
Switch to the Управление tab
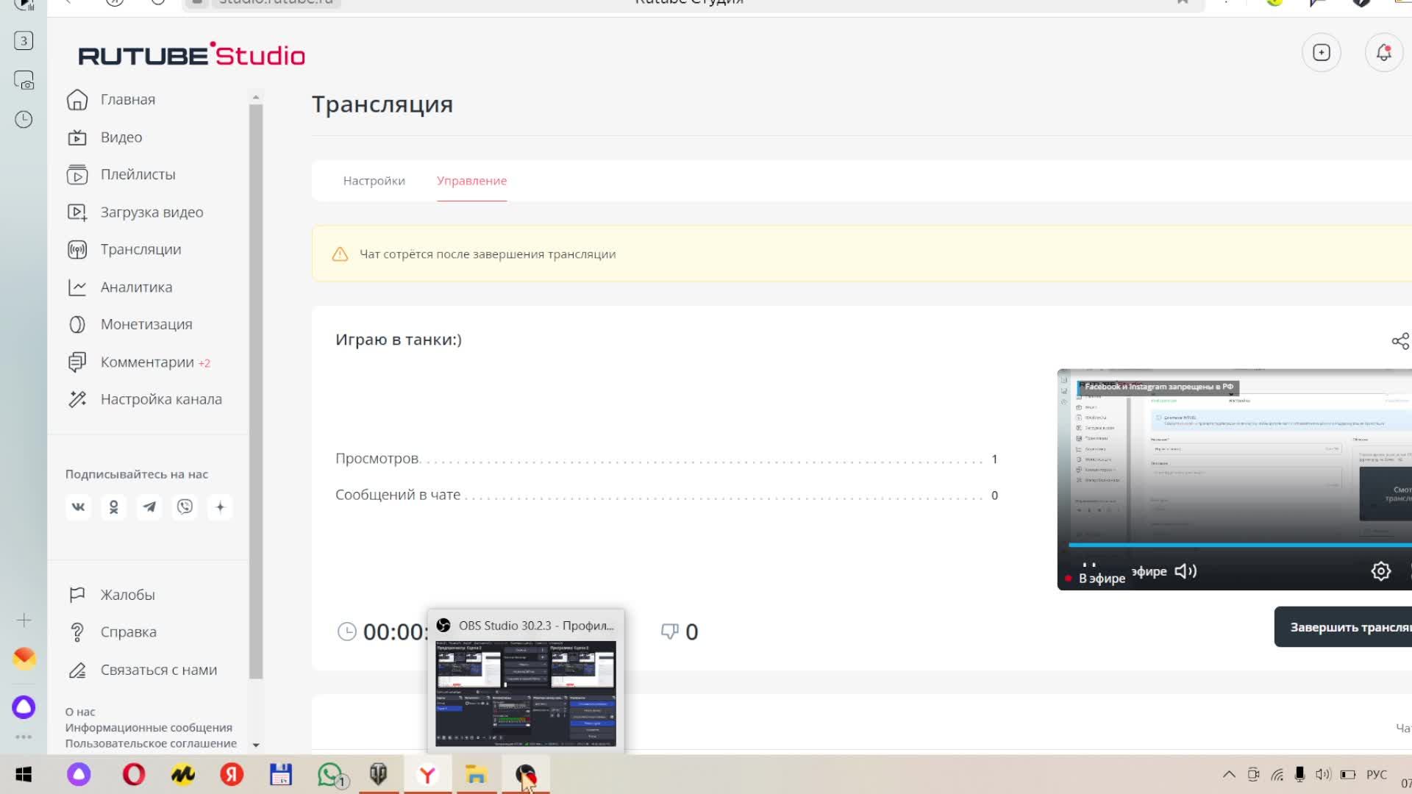click(x=471, y=180)
